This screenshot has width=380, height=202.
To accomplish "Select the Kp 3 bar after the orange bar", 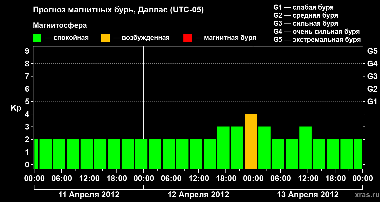I will [x=264, y=147].
